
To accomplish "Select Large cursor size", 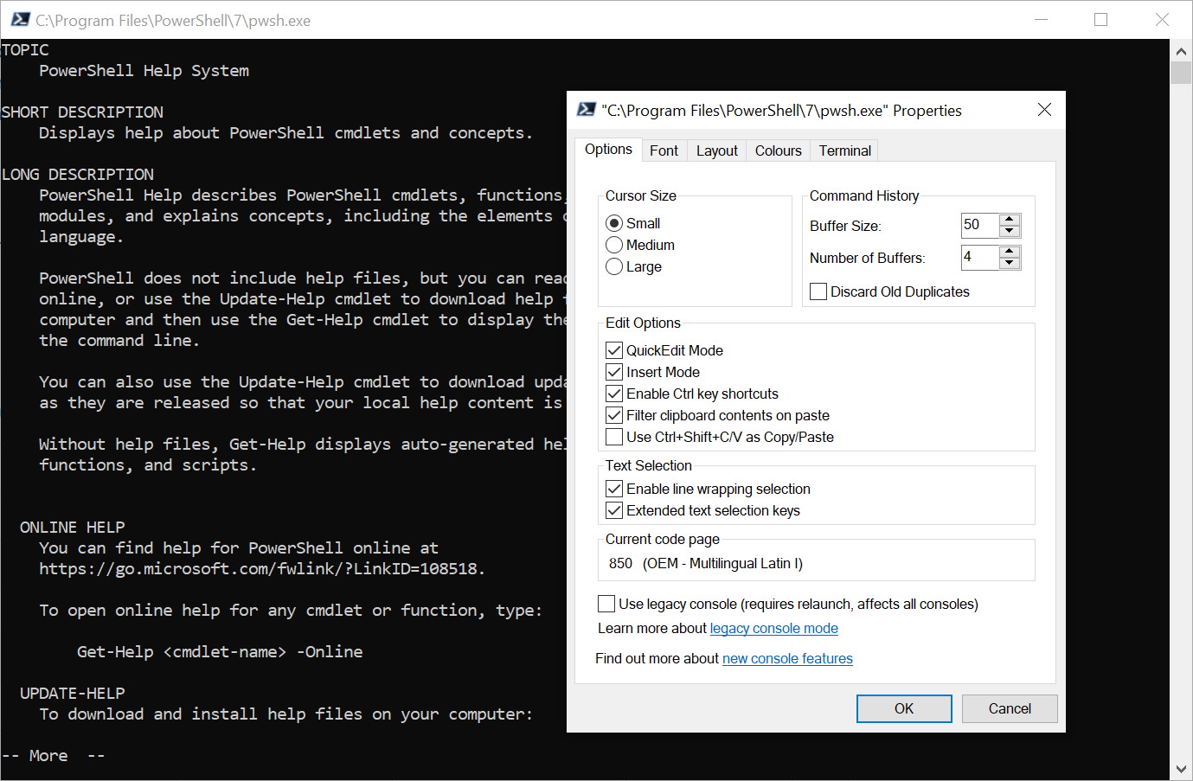I will point(614,266).
